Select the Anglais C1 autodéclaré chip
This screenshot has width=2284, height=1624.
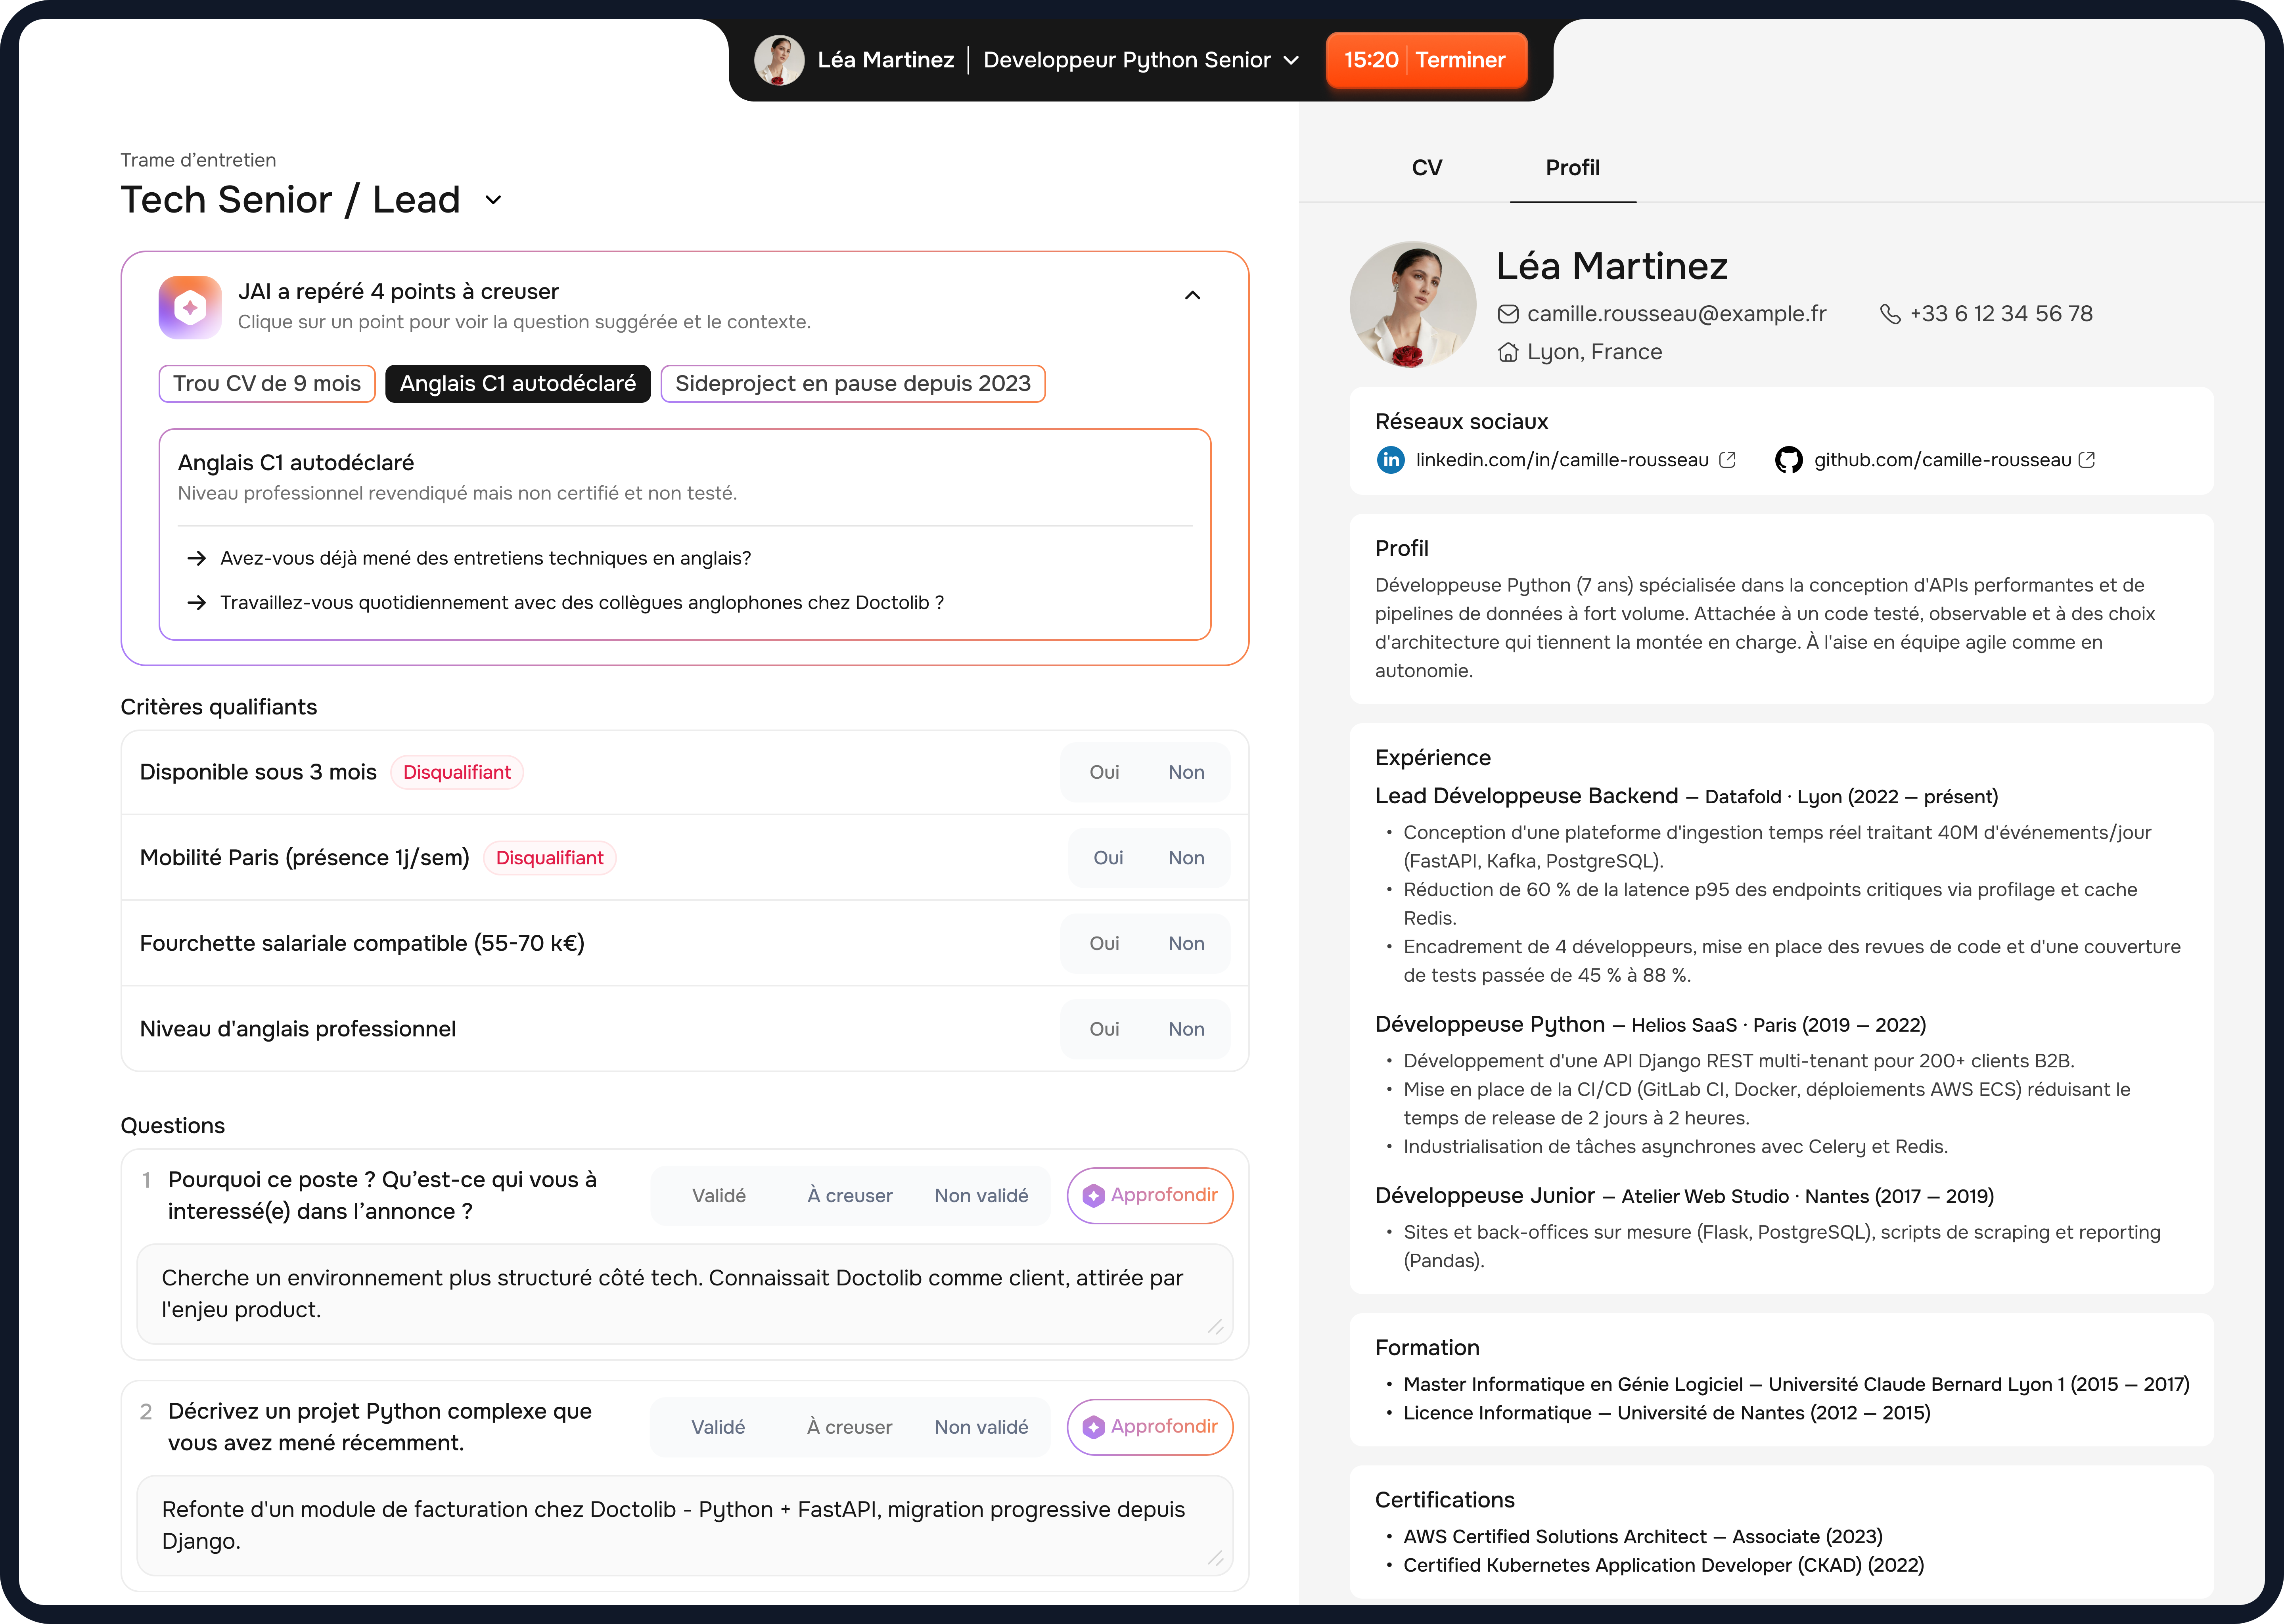tap(518, 384)
